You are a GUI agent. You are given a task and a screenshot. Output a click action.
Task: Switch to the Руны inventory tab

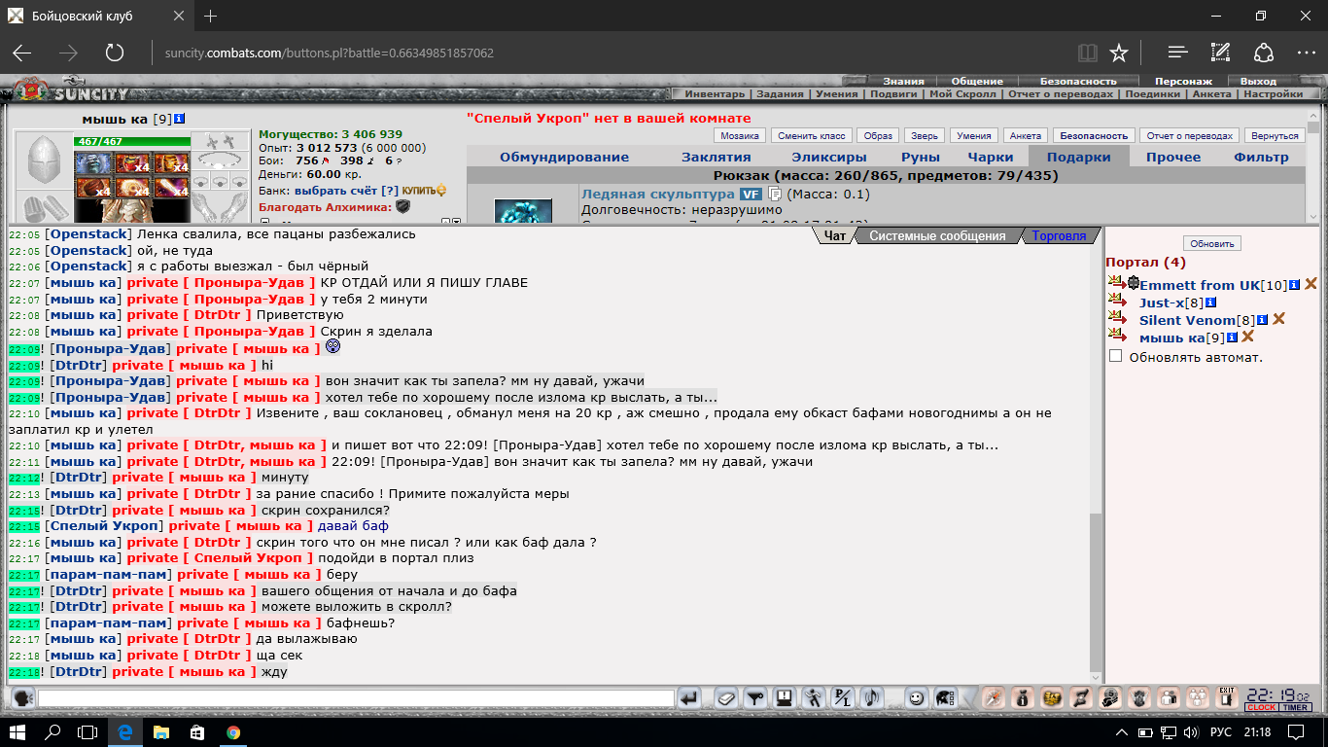920,157
